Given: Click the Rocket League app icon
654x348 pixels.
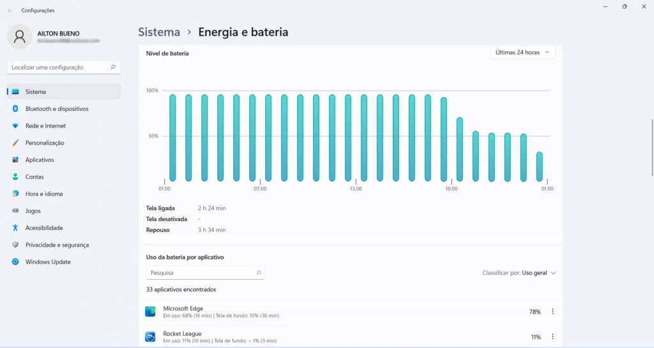Looking at the screenshot, I should tap(150, 337).
